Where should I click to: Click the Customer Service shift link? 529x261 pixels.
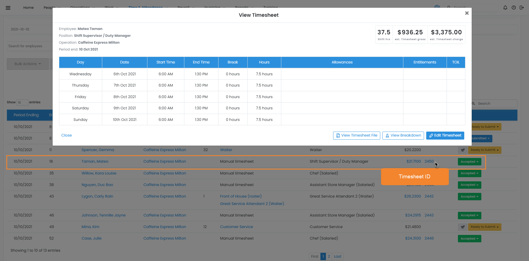(x=236, y=227)
